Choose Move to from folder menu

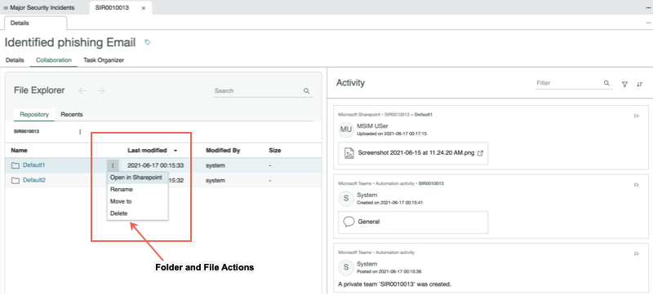point(137,201)
